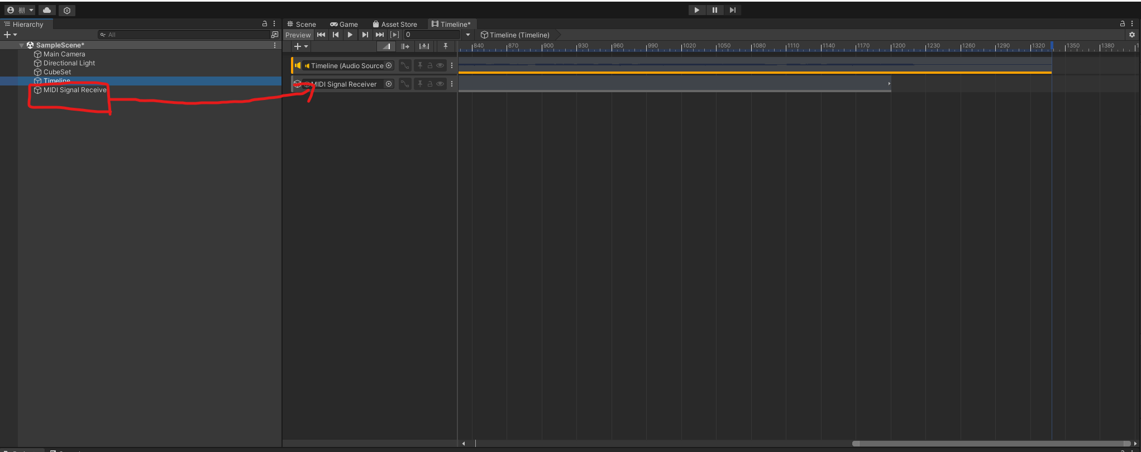Image resolution: width=1141 pixels, height=452 pixels.
Task: Switch to the Scene tab
Action: click(x=302, y=24)
